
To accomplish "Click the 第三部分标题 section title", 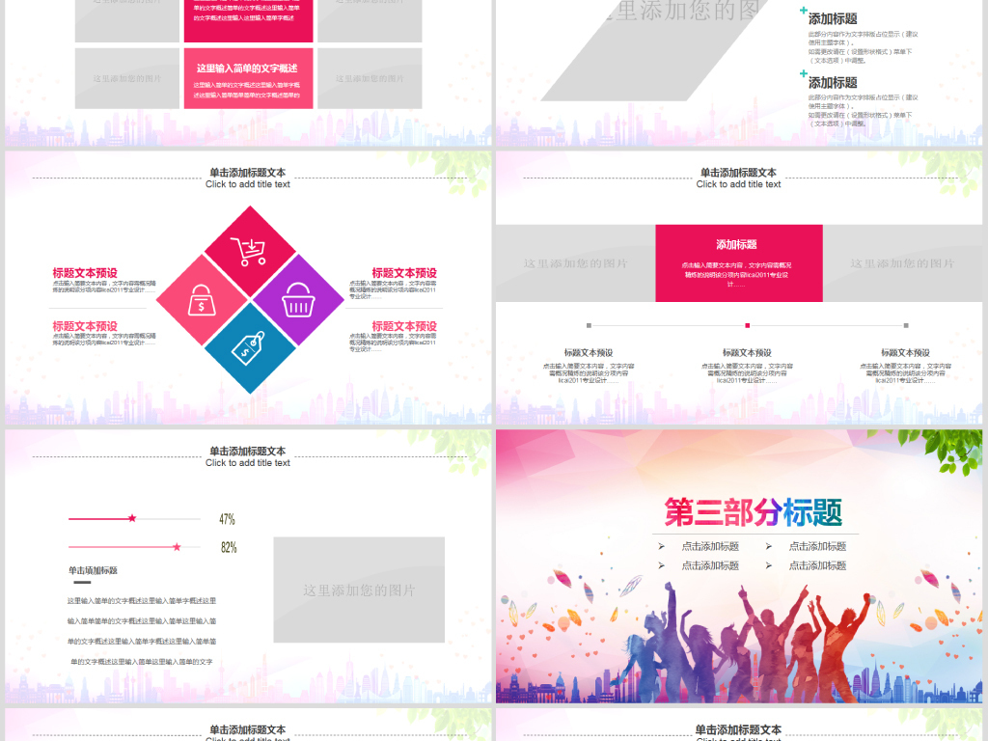I will pyautogui.click(x=754, y=510).
